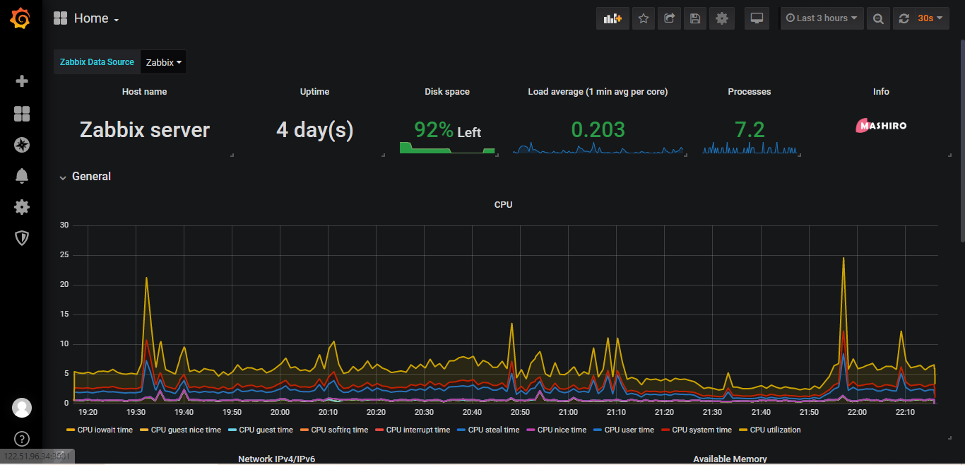
Task: Open the Grafana logo home menu
Action: [21, 18]
